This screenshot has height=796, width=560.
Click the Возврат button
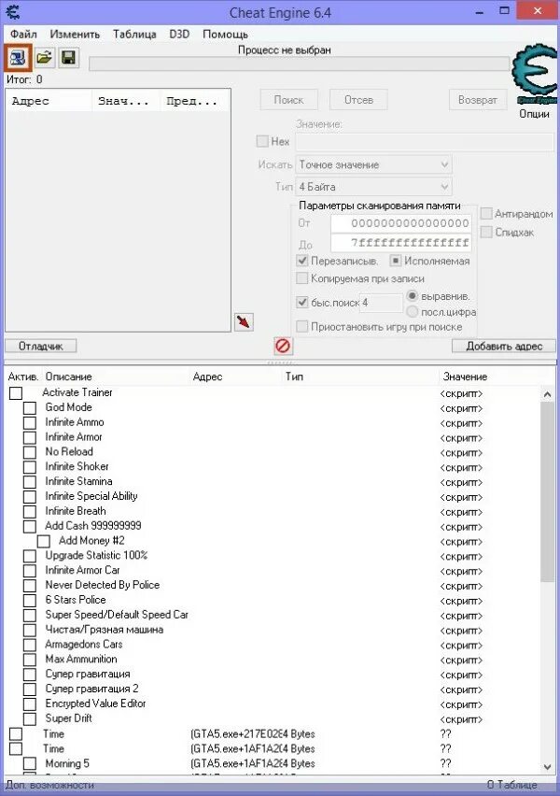point(478,99)
